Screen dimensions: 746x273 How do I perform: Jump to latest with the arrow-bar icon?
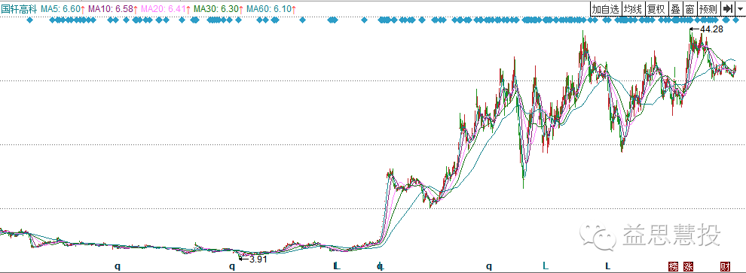pyautogui.click(x=728, y=8)
